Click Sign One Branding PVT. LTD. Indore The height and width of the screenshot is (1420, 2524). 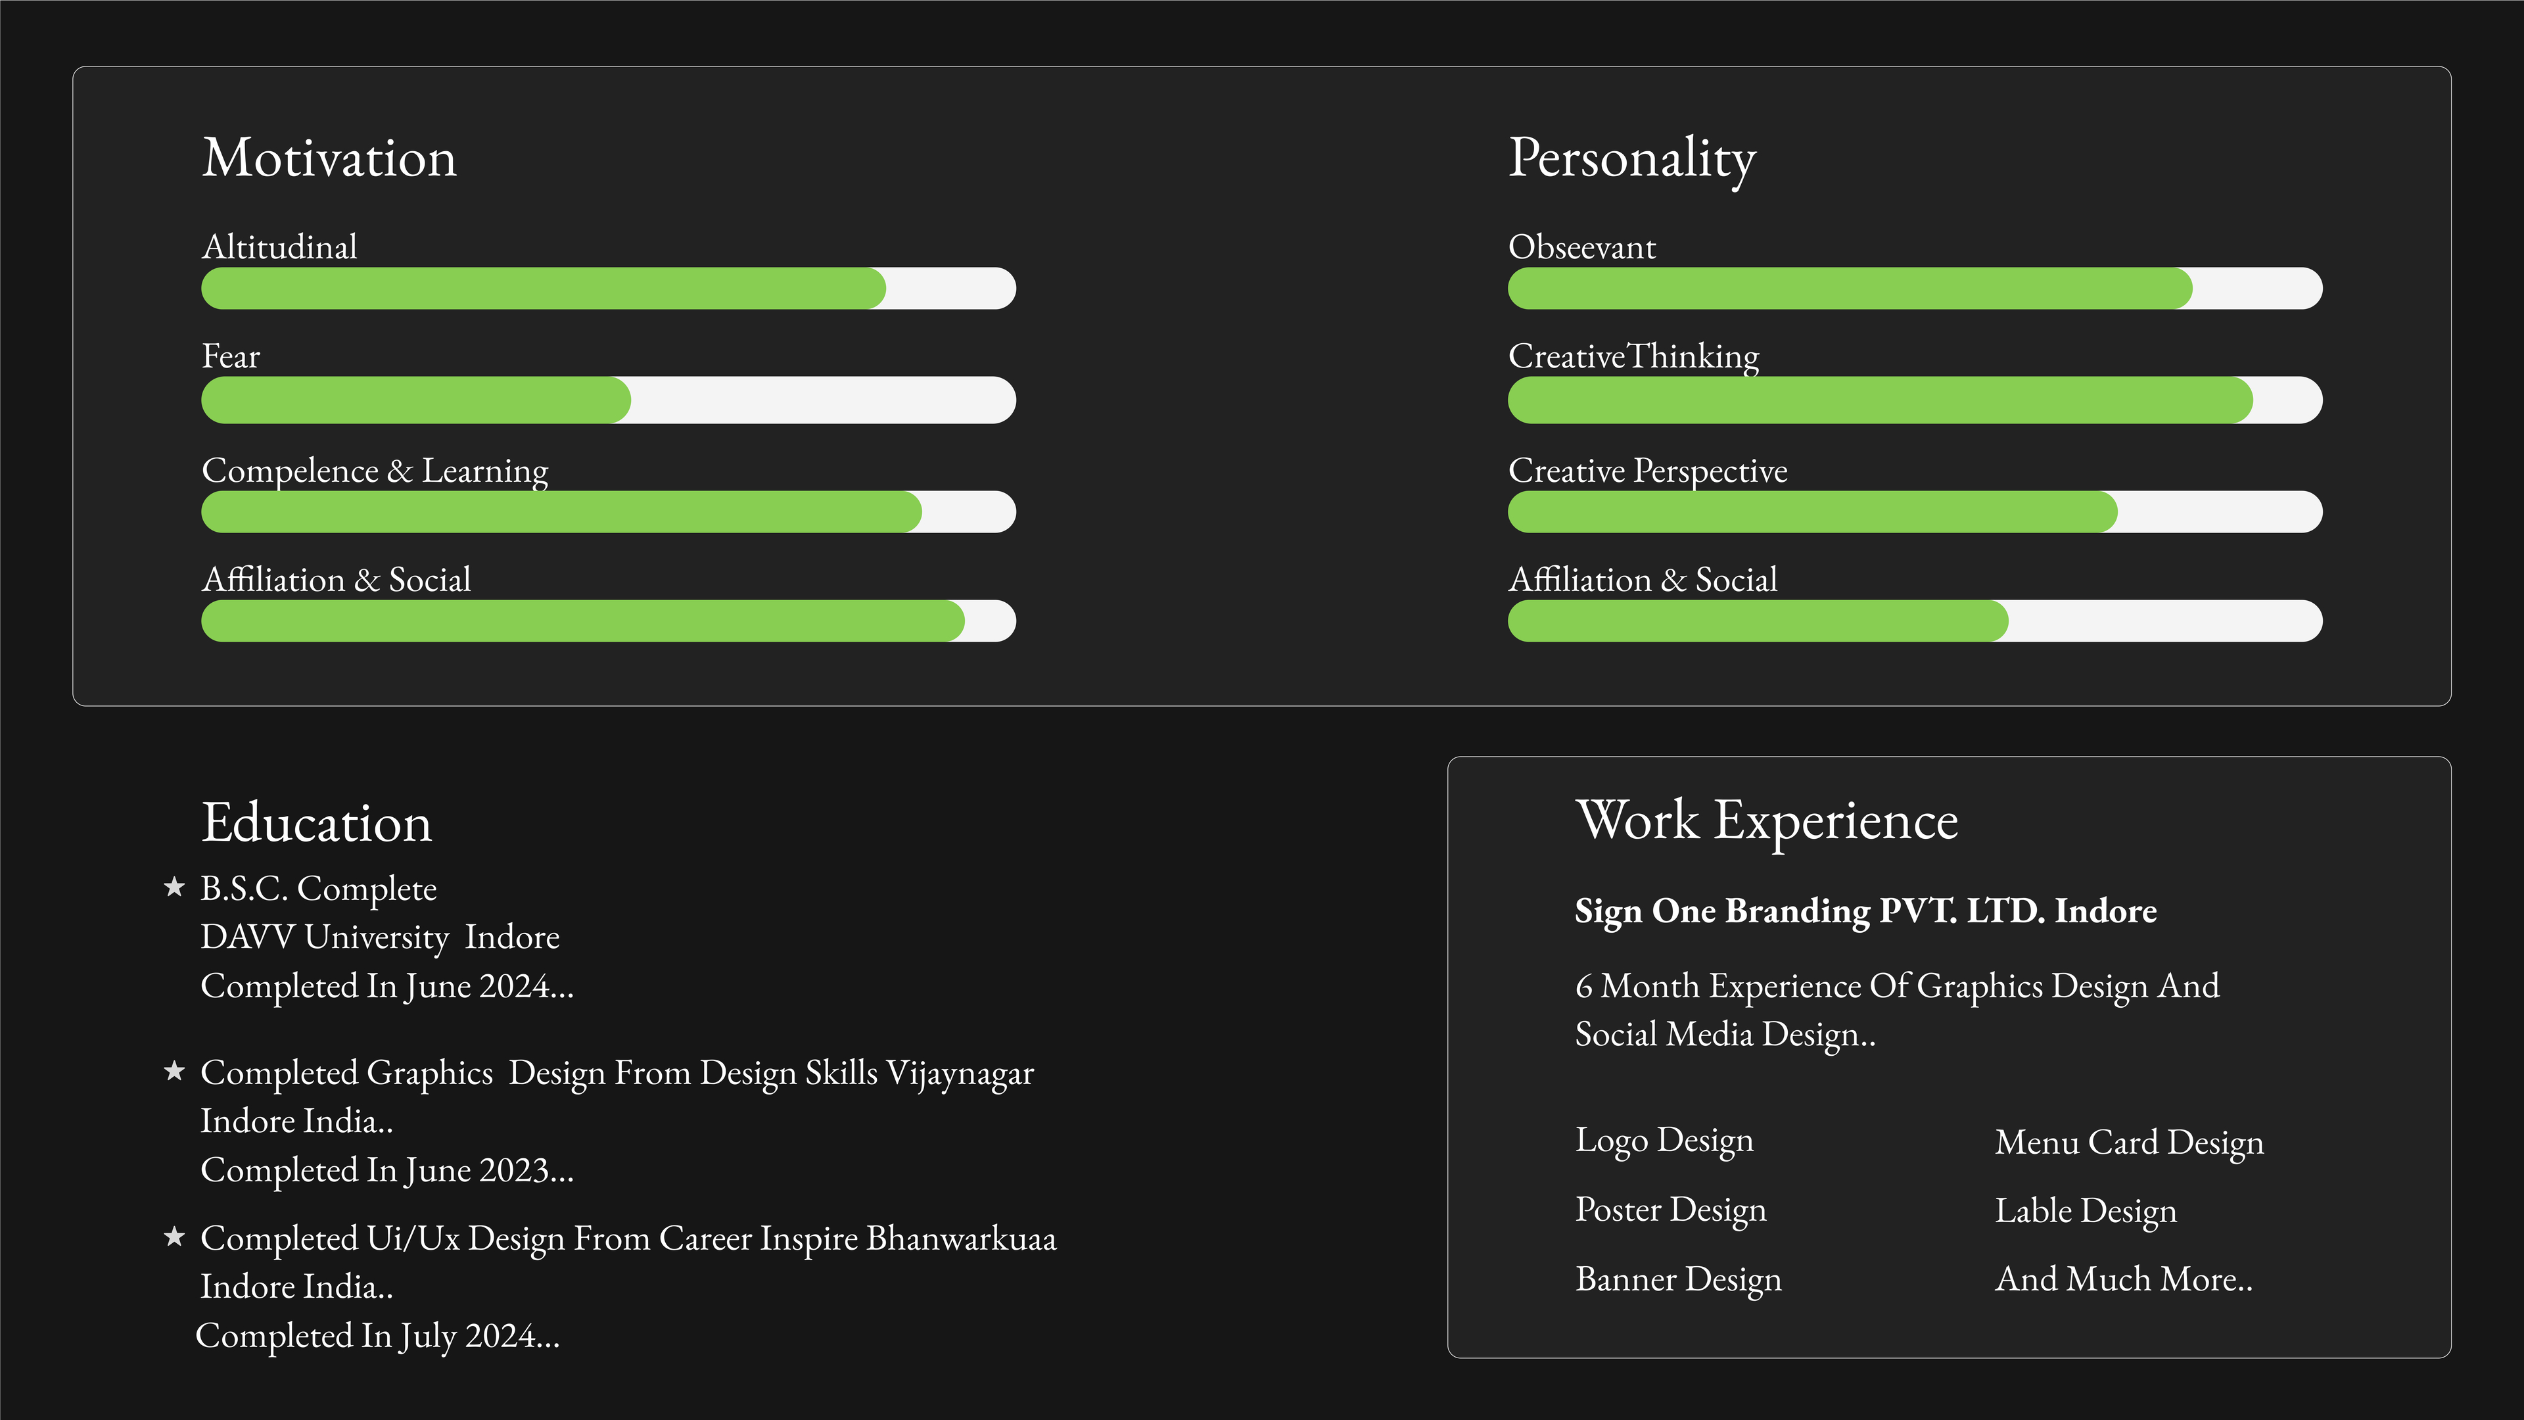1865,911
